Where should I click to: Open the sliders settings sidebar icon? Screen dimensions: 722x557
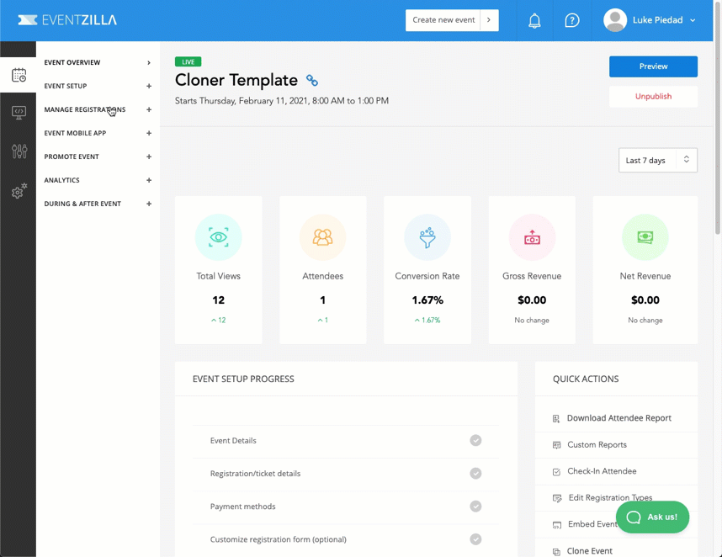19,151
